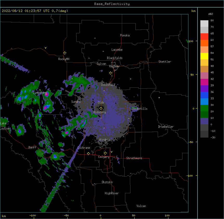This screenshot has height=219, width=224.
Task: Click the Sylvan label
Action: 101,64
